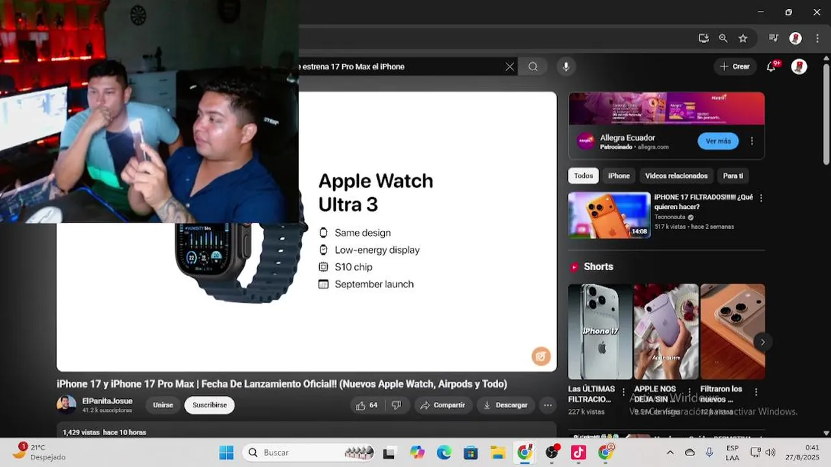Open the Filtraron los nuevos short
Screen dimensions: 831x467
[x=733, y=331]
